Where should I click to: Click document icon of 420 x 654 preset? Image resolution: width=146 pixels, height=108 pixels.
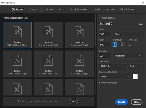click(48, 60)
